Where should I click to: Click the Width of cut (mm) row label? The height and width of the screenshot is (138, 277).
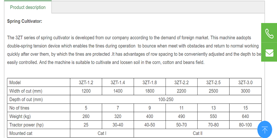[26, 91]
